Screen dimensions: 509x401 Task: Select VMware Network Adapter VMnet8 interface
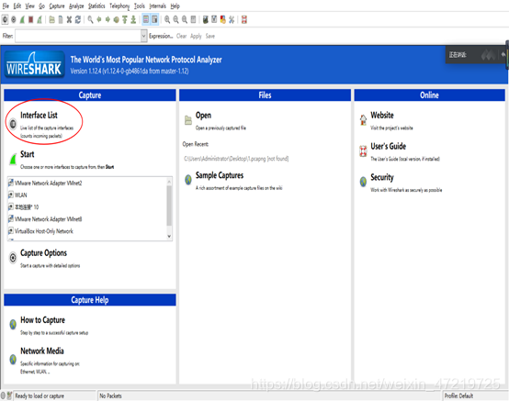48,219
